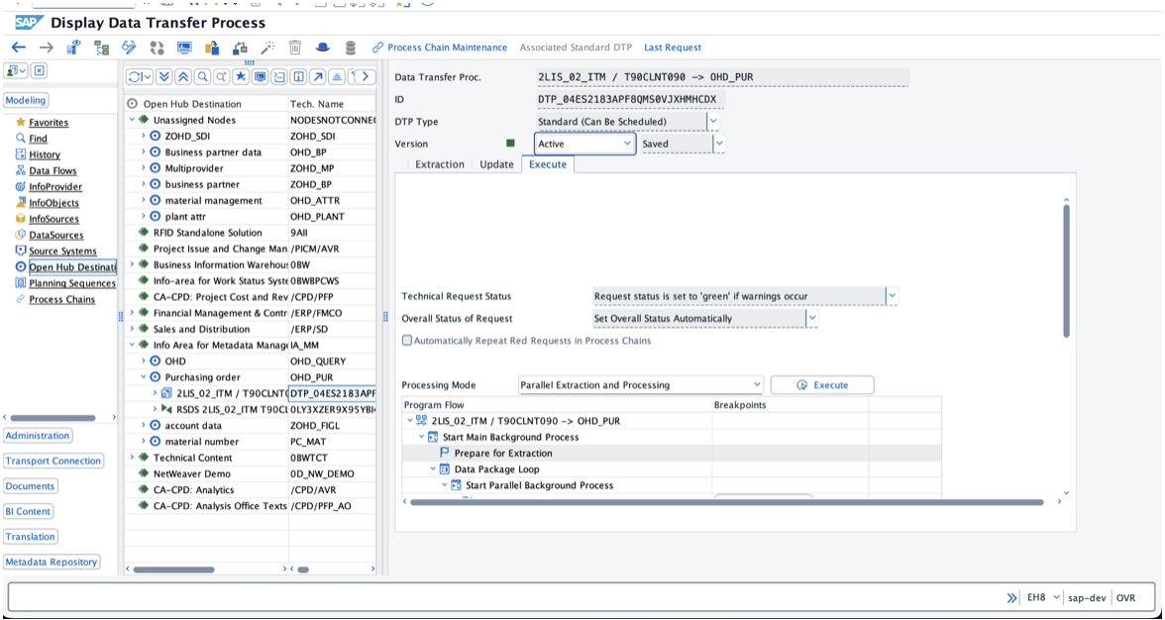Open the Modeling section
This screenshot has width=1165, height=620.
[x=26, y=100]
